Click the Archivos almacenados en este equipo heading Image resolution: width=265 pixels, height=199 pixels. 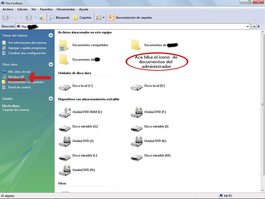coord(85,32)
